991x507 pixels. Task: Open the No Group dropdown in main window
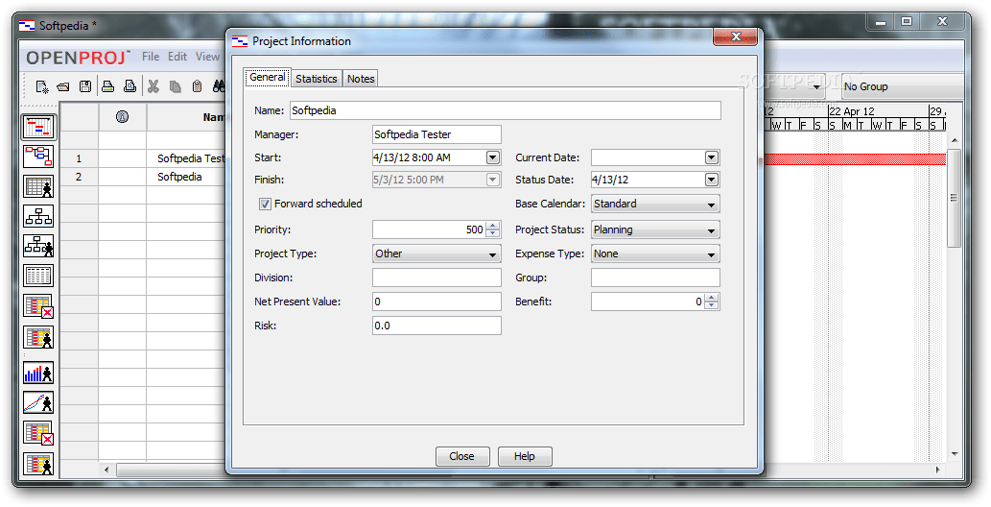click(x=903, y=86)
